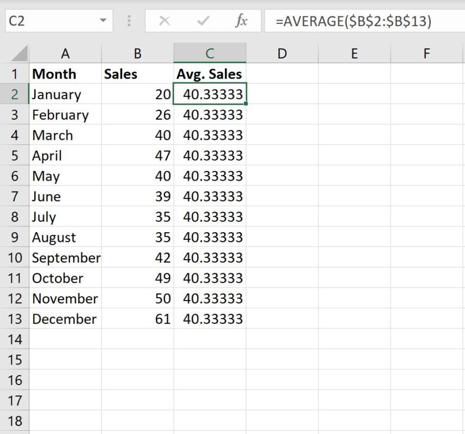Click March's sales value 40
The width and height of the screenshot is (465, 434).
137,135
